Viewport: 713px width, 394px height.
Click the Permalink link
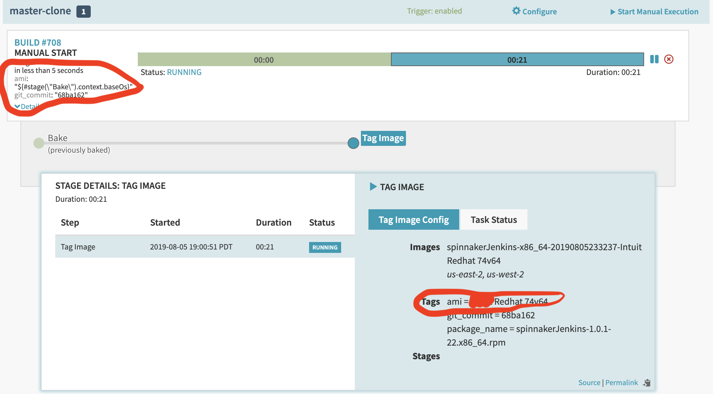pos(622,382)
